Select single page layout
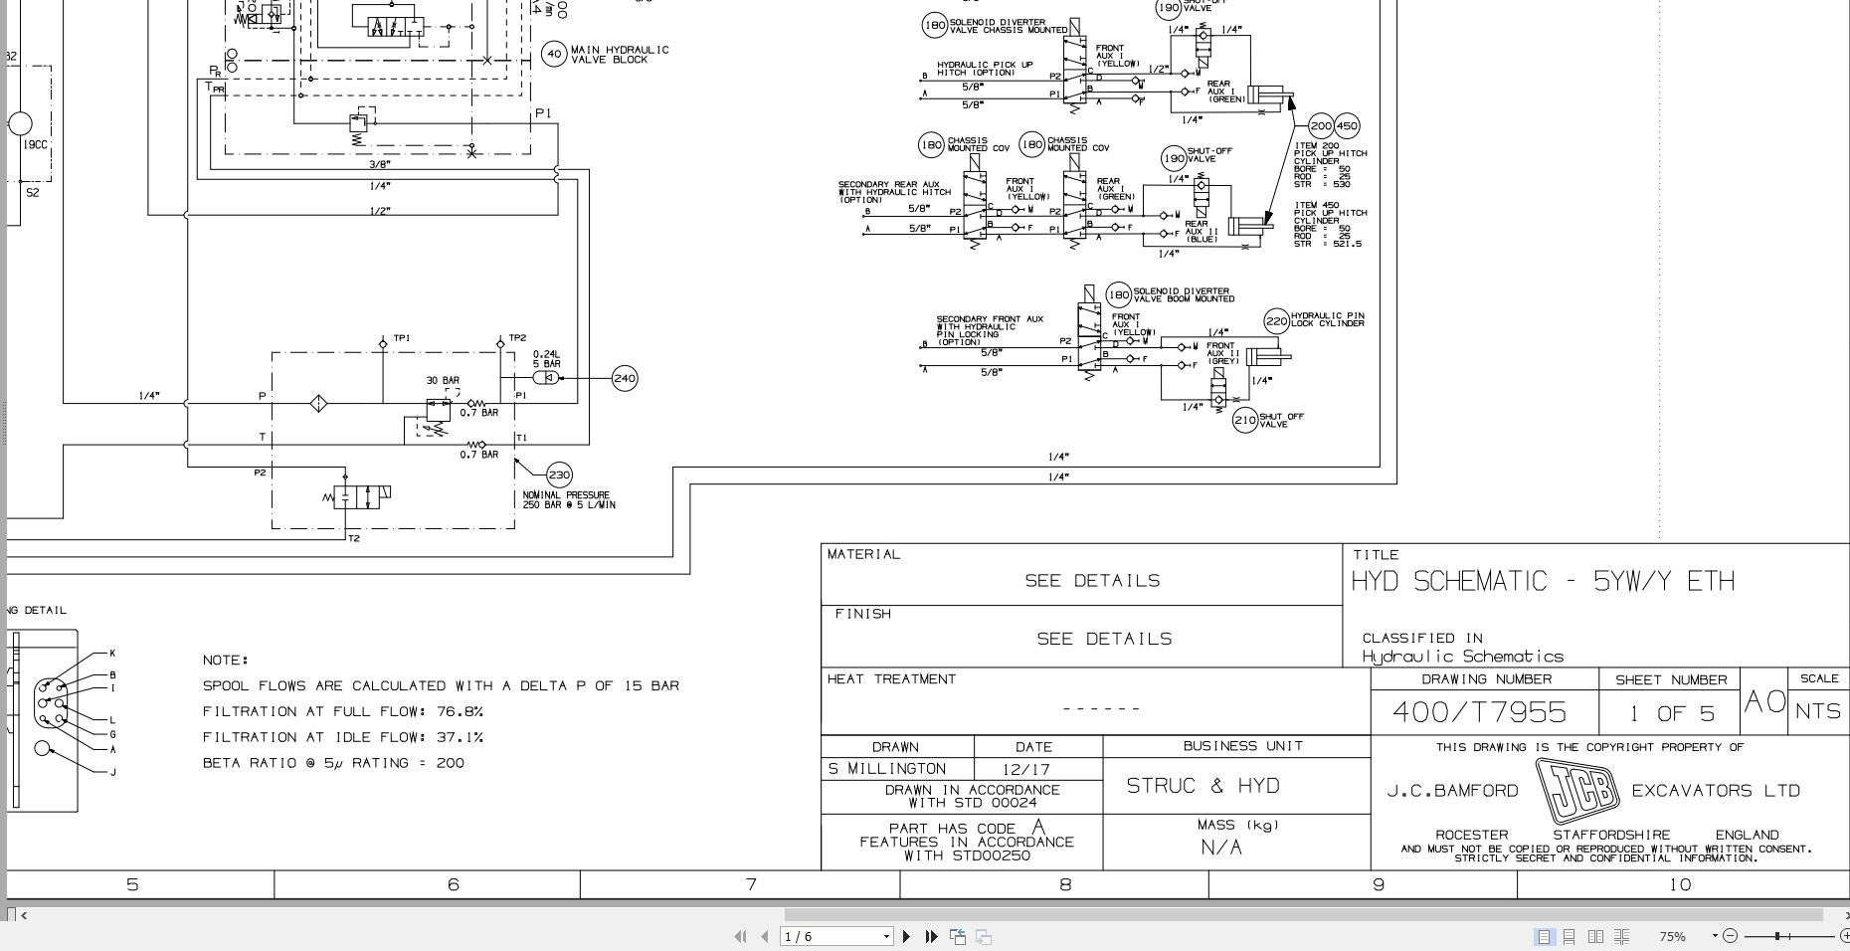The width and height of the screenshot is (1850, 951). pyautogui.click(x=1544, y=936)
